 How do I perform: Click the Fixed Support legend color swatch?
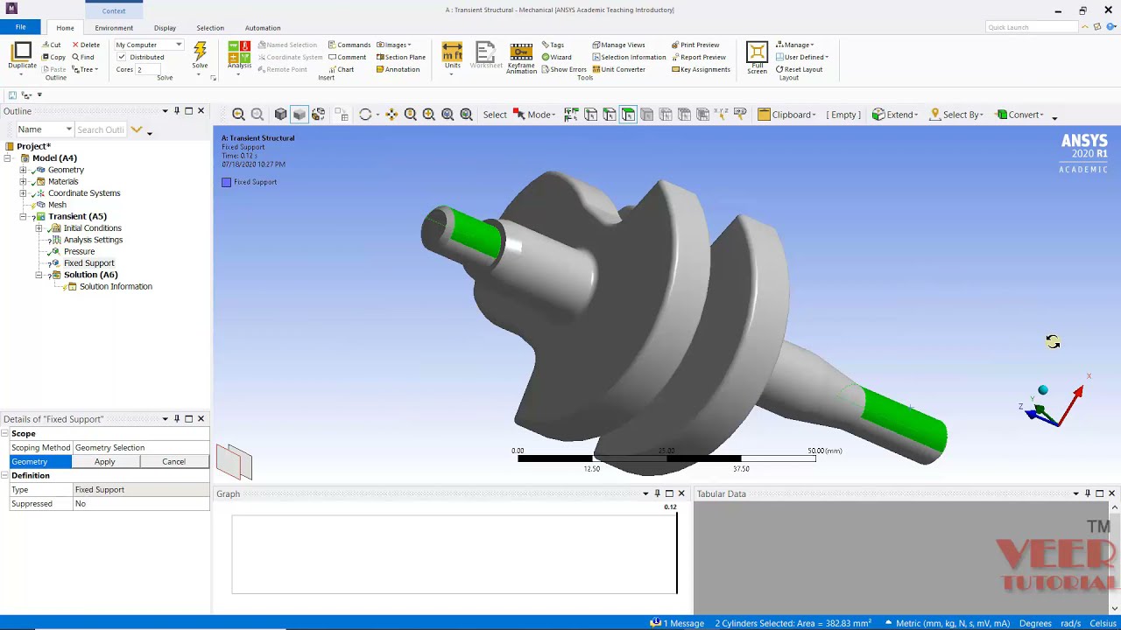click(x=226, y=182)
